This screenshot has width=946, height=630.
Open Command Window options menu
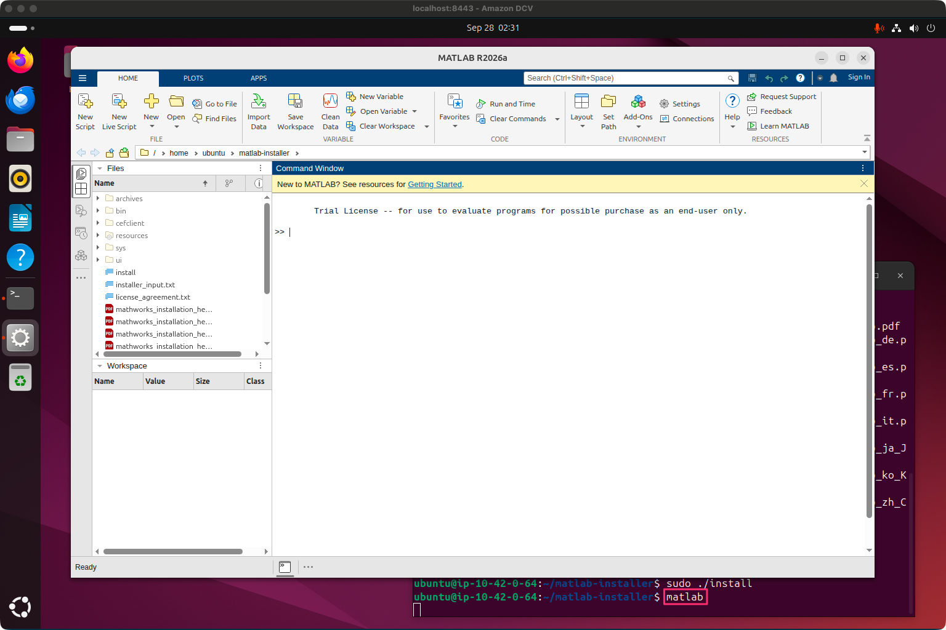[x=863, y=169]
